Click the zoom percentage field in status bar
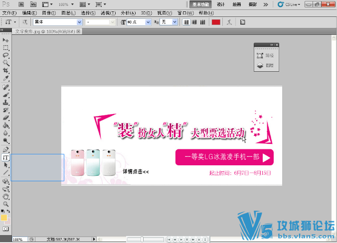337x243 pixels. pyautogui.click(x=20, y=240)
